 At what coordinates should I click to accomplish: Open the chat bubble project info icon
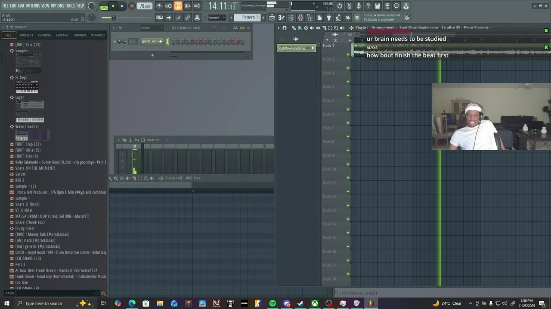pyautogui.click(x=396, y=6)
